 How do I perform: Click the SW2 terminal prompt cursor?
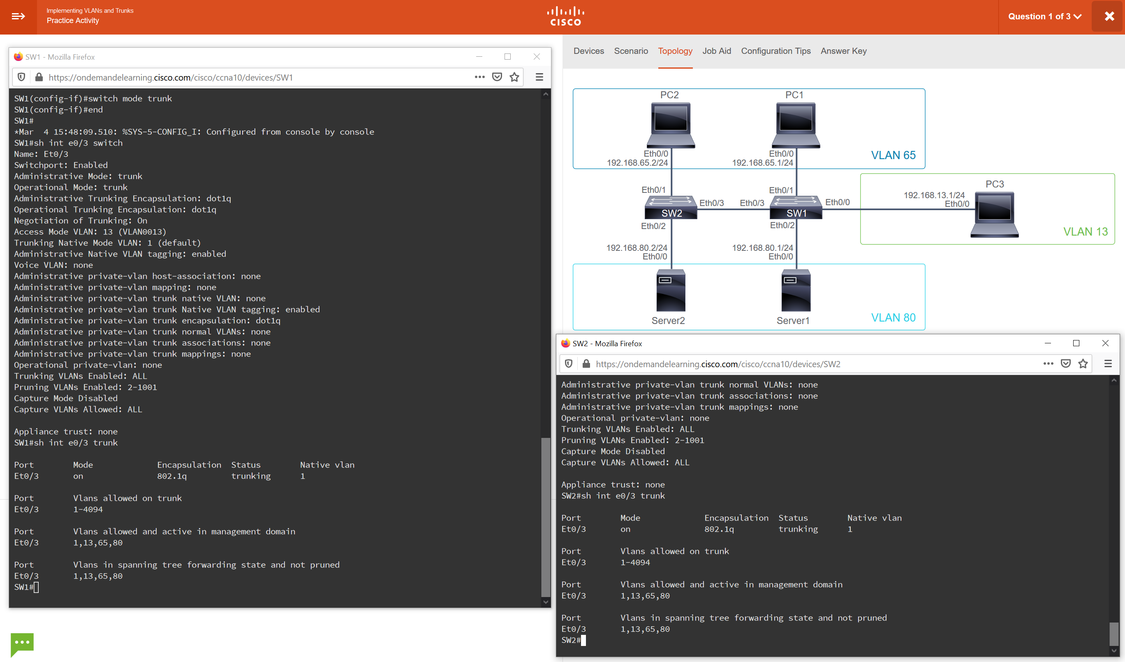(583, 640)
